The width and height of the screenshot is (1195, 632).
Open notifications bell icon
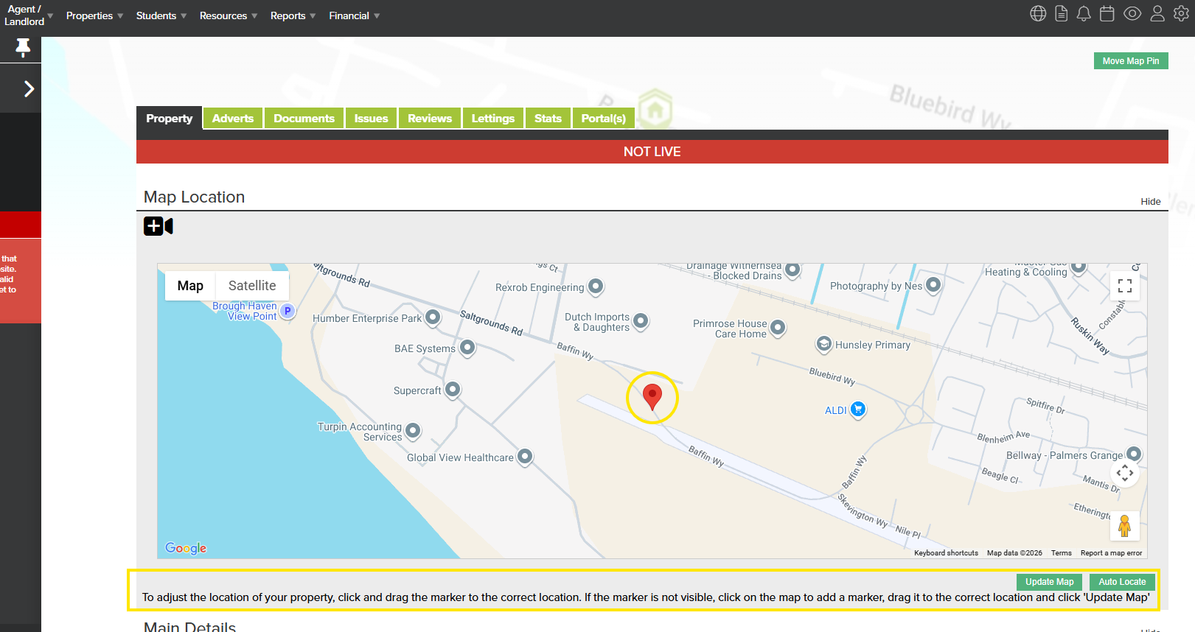[x=1084, y=14]
